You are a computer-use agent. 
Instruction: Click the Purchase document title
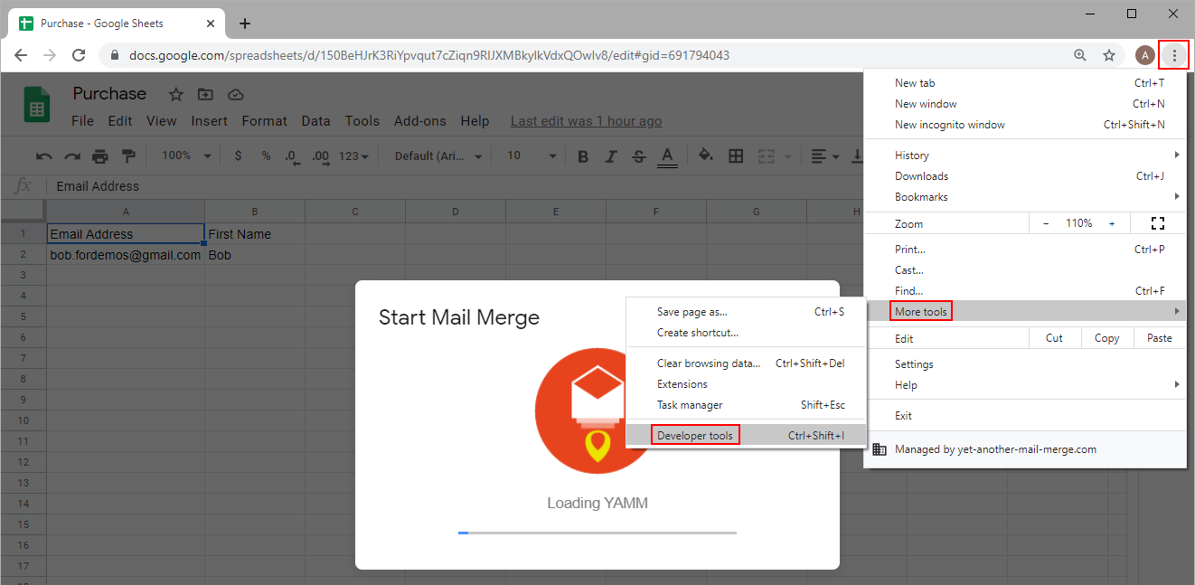(109, 94)
